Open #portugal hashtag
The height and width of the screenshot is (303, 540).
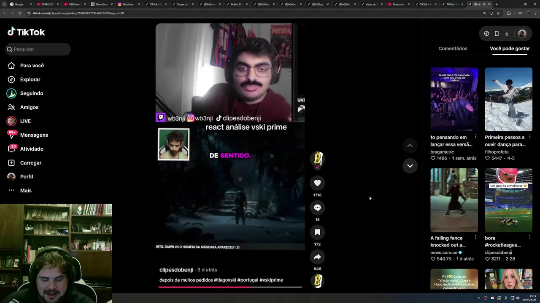coord(248,280)
